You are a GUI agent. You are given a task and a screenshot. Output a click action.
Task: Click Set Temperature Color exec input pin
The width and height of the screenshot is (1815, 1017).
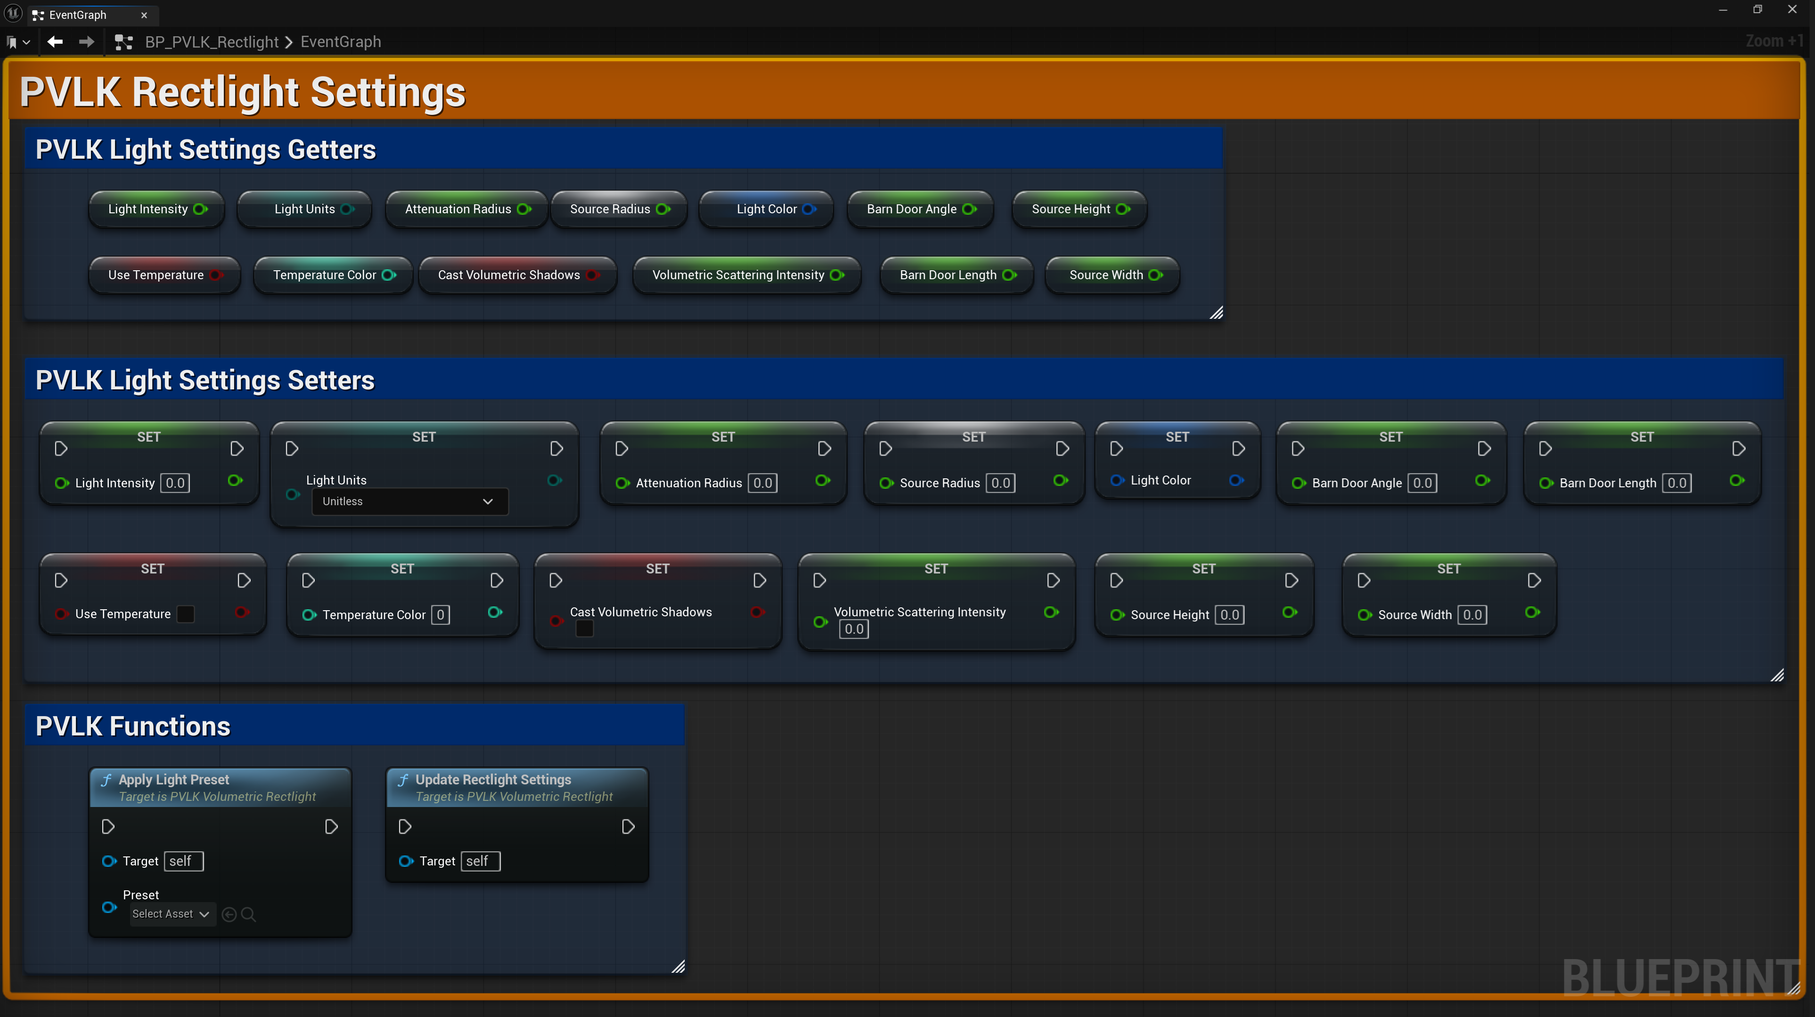tap(309, 581)
